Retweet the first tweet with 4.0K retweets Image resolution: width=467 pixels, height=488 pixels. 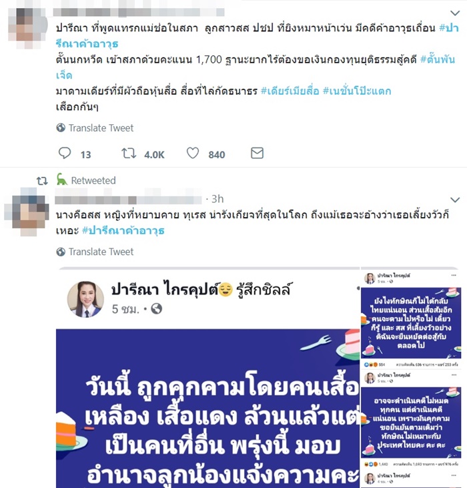(x=129, y=153)
